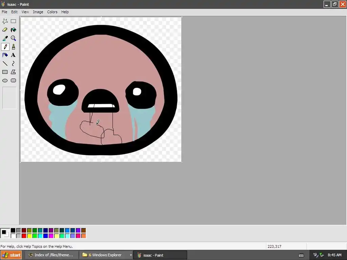The image size is (347, 260).
Task: Pick the bright yellow swatch
Action: (x=29, y=236)
